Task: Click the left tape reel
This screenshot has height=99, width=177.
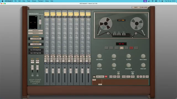Action: pyautogui.click(x=106, y=24)
